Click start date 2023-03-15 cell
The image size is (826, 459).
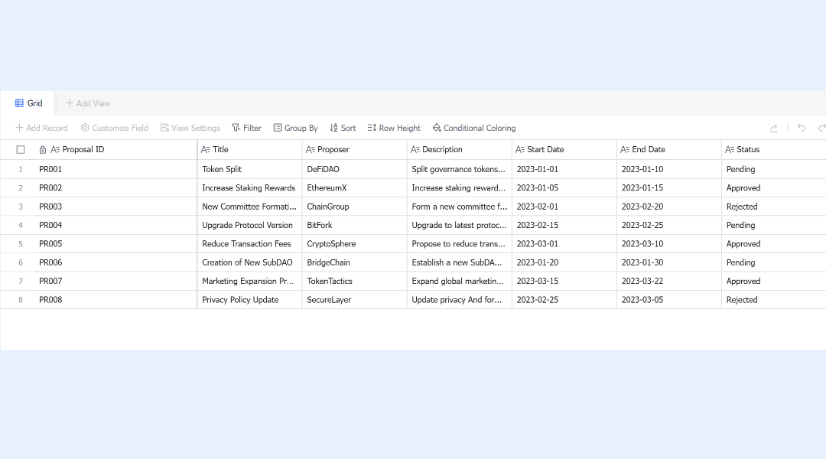(564, 281)
